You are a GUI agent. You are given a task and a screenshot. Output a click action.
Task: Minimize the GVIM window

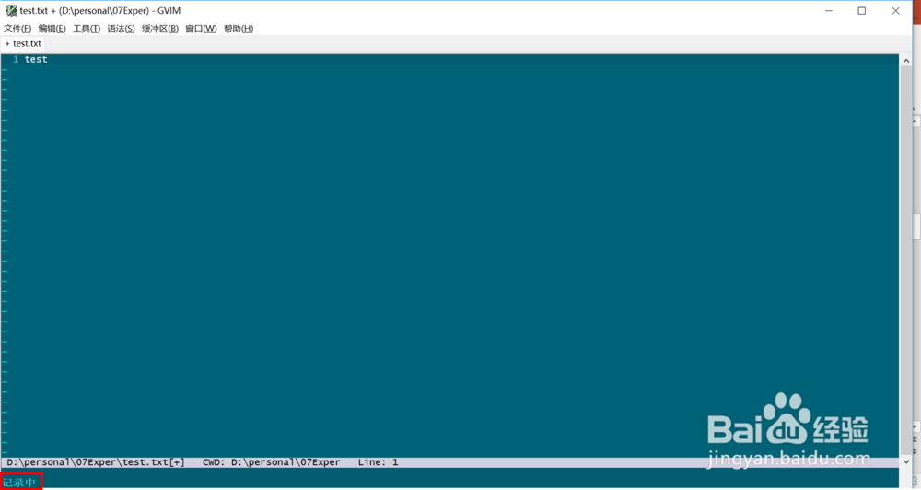(x=829, y=10)
